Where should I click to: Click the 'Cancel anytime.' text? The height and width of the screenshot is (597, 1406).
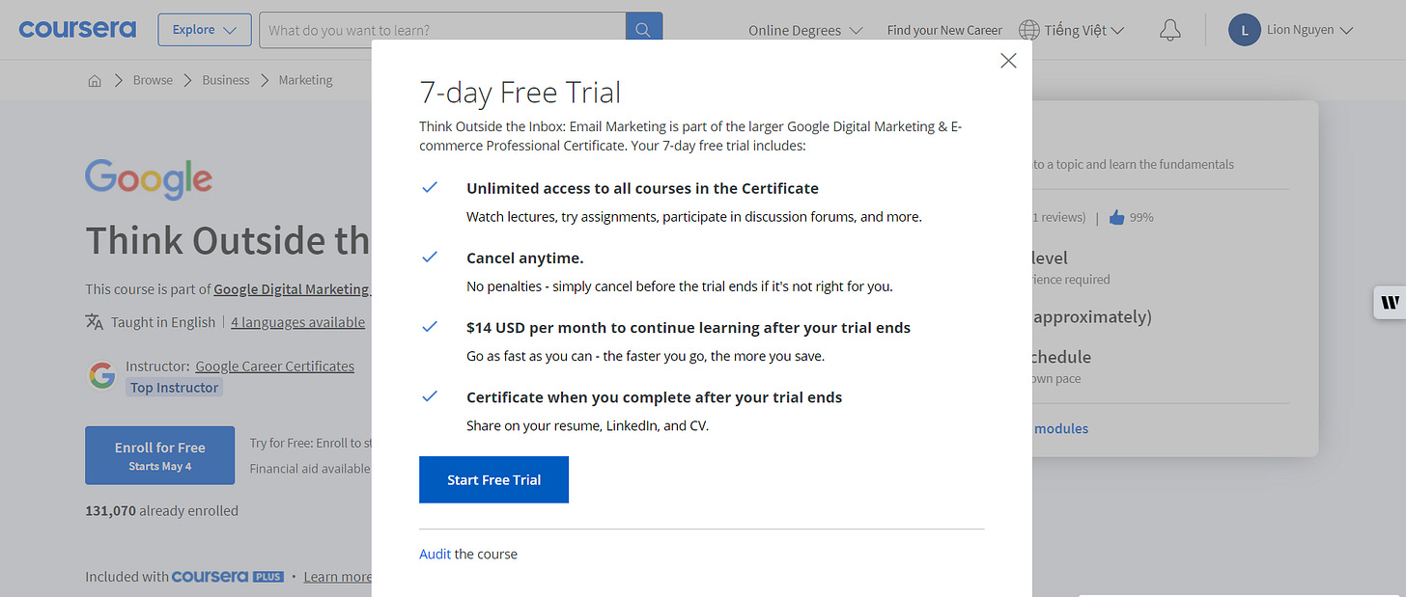coord(525,258)
